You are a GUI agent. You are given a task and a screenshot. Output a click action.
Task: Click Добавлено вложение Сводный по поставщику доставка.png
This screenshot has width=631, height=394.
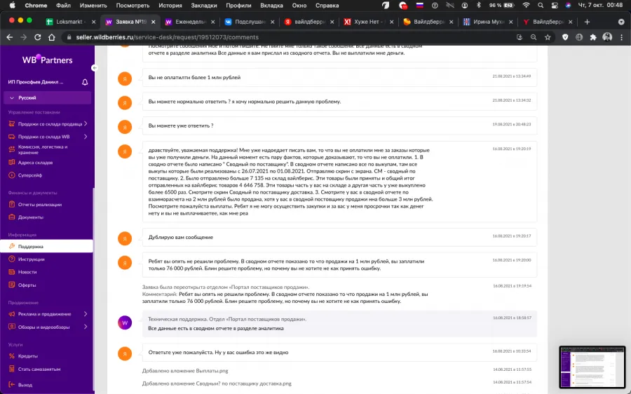(217, 383)
